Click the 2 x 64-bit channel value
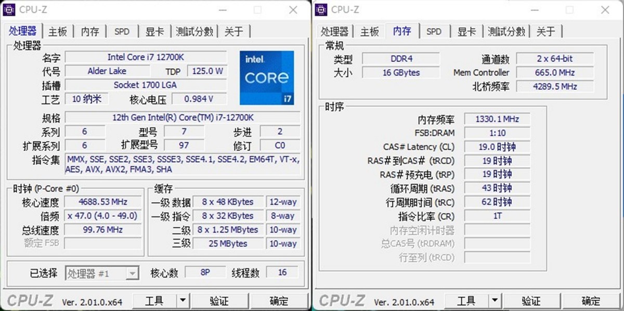The height and width of the screenshot is (311, 624). click(555, 59)
